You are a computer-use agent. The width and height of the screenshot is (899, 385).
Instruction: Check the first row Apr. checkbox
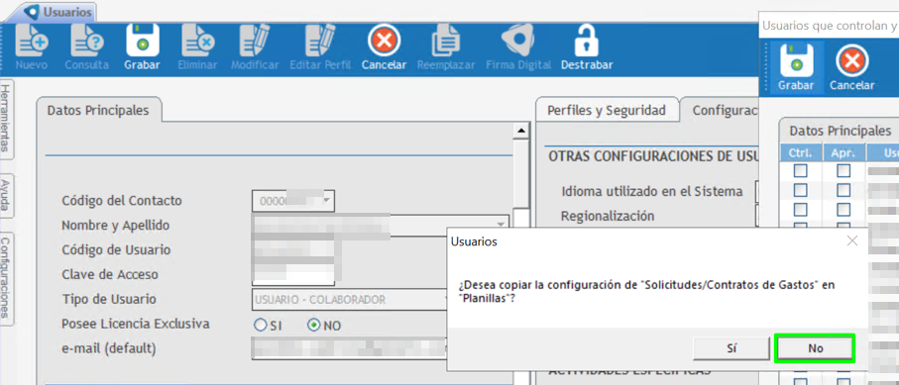point(843,171)
